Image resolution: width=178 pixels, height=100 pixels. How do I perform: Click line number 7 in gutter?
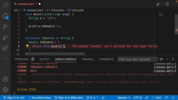19,38
